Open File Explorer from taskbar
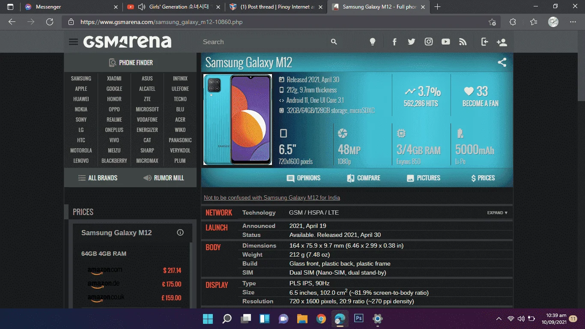 tap(302, 319)
